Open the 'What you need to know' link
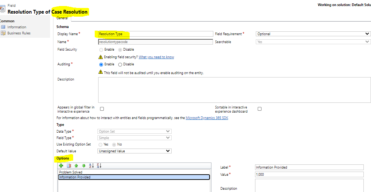Image resolution: width=371 pixels, height=192 pixels. pos(156,57)
